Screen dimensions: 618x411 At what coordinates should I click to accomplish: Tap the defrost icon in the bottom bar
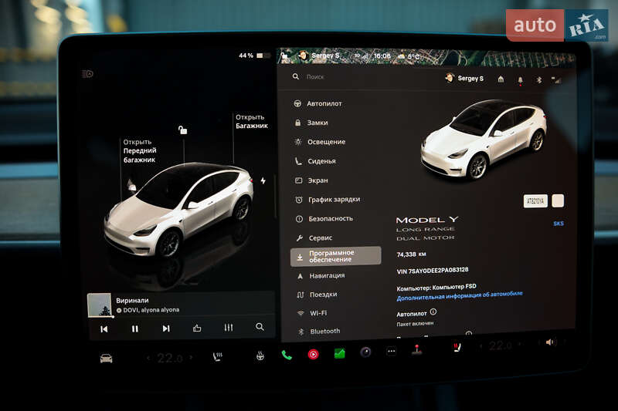click(x=260, y=356)
